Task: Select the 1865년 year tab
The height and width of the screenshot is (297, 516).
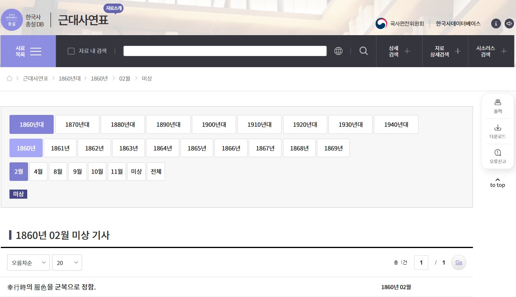Action: point(197,148)
